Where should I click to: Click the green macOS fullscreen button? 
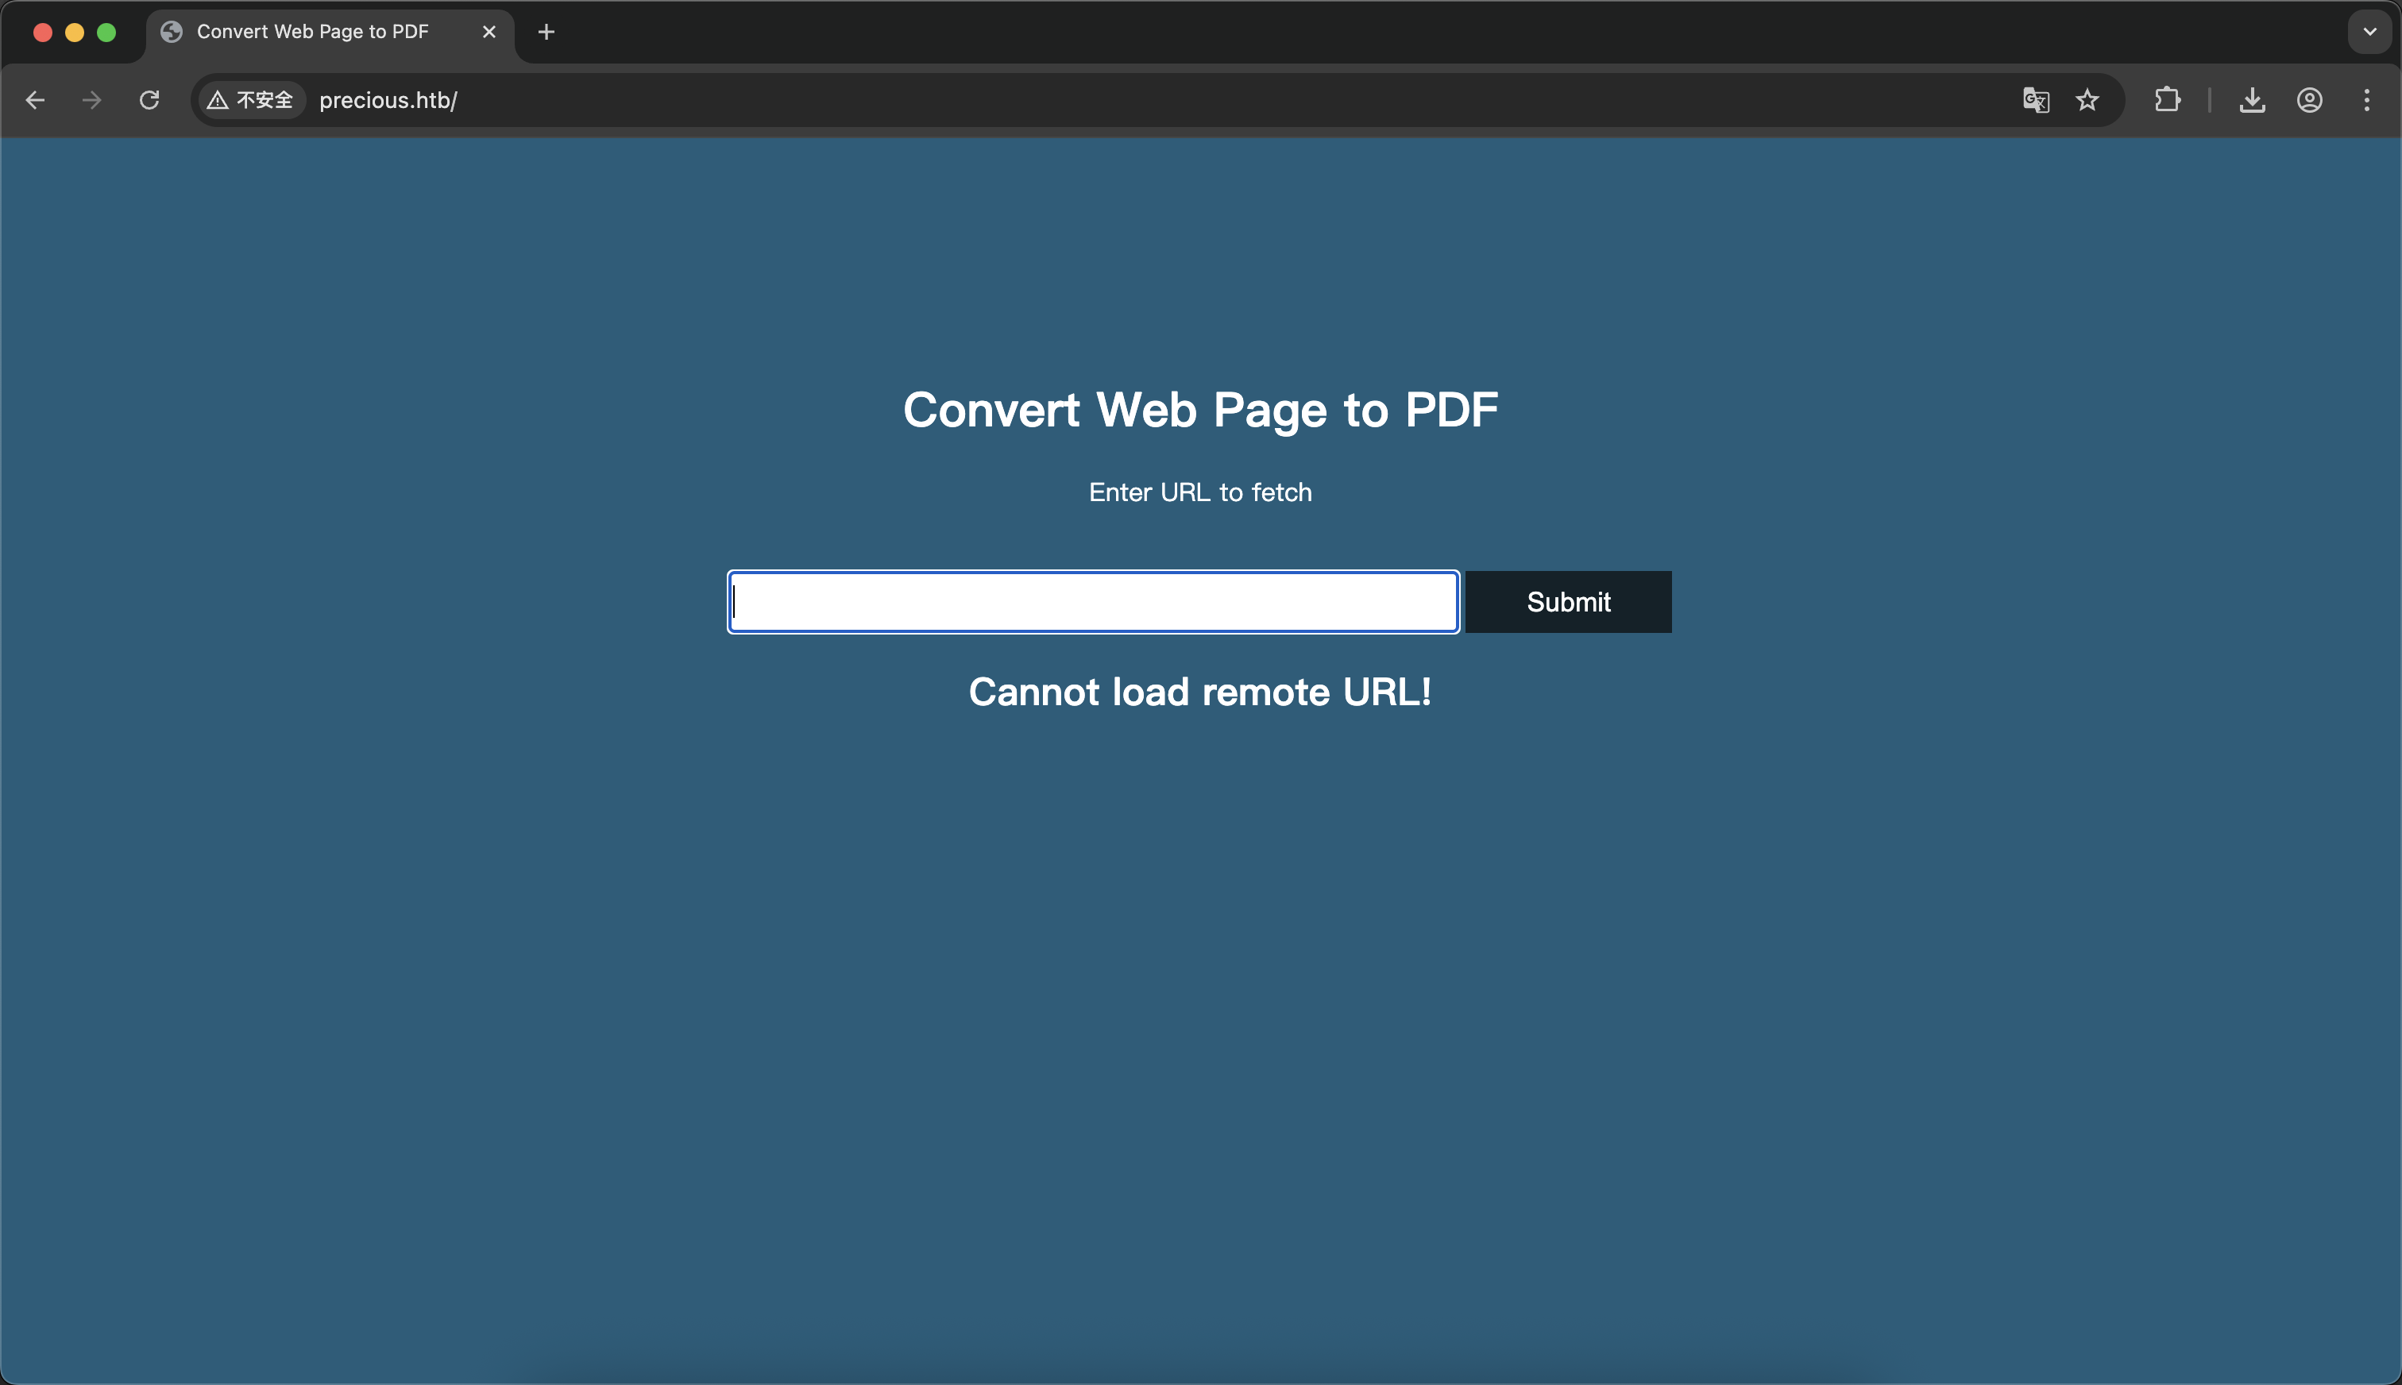106,33
